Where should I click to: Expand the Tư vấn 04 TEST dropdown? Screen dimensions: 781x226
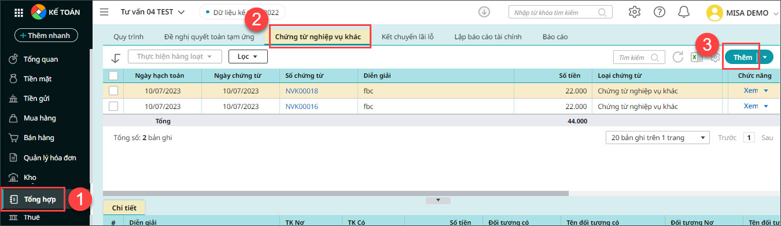(181, 12)
